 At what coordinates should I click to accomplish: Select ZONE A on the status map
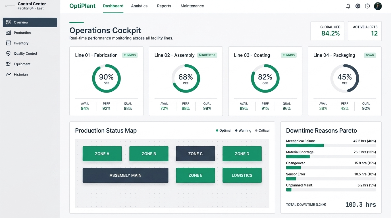(x=102, y=154)
